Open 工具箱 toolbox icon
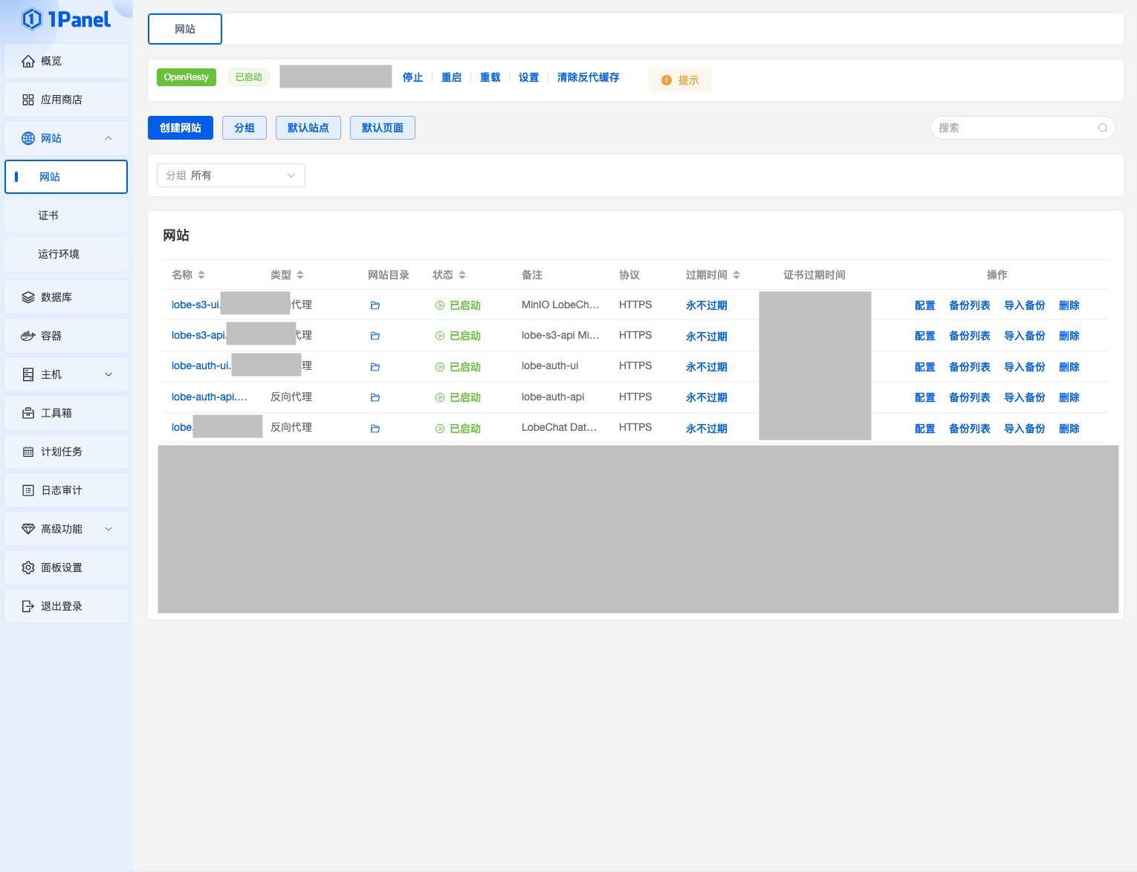Screen dimensions: 1137x872 28,413
